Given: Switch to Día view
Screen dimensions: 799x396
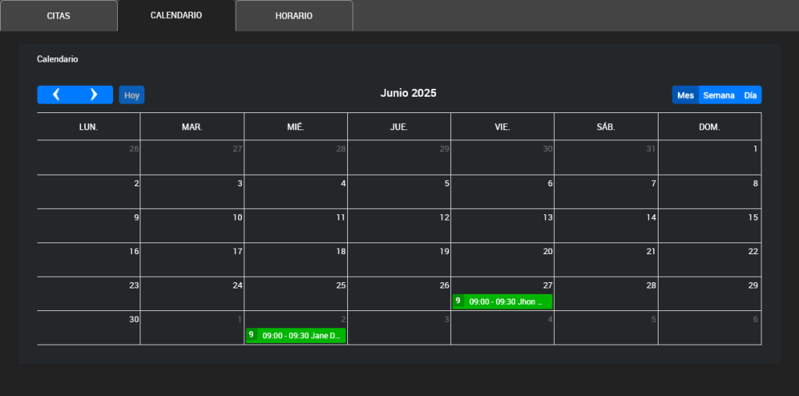Looking at the screenshot, I should point(750,95).
